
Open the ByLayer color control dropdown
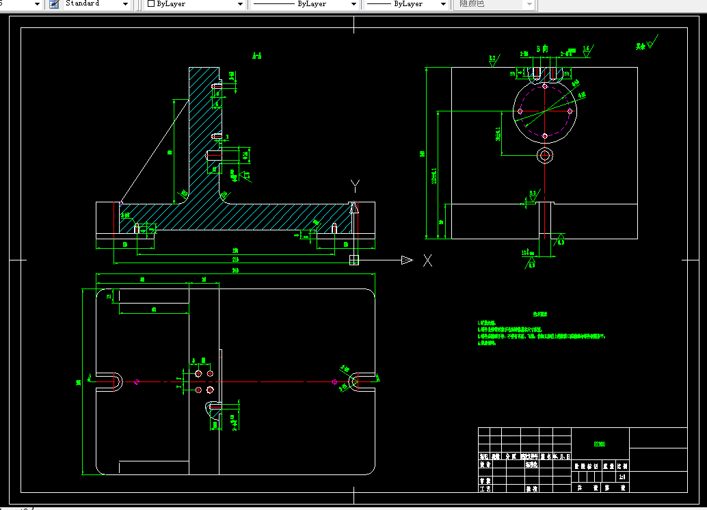196,4
